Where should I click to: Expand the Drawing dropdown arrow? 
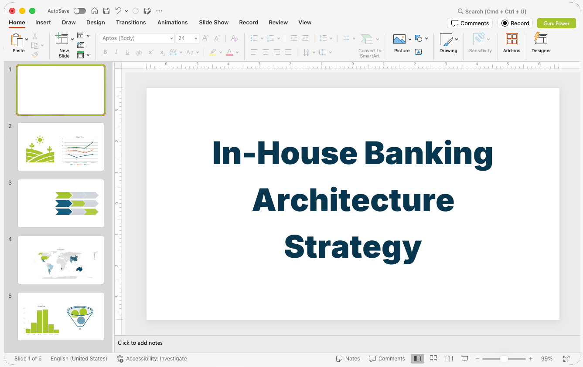click(457, 39)
